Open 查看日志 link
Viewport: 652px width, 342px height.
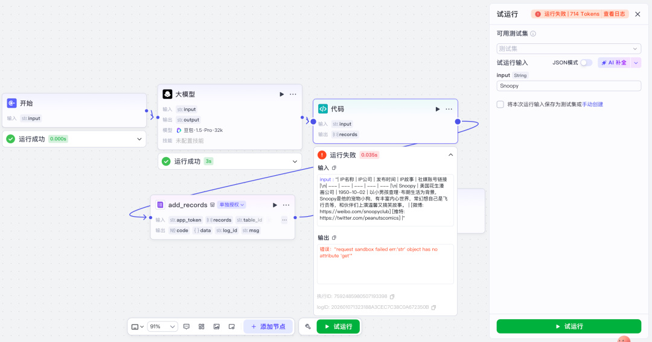pos(614,14)
